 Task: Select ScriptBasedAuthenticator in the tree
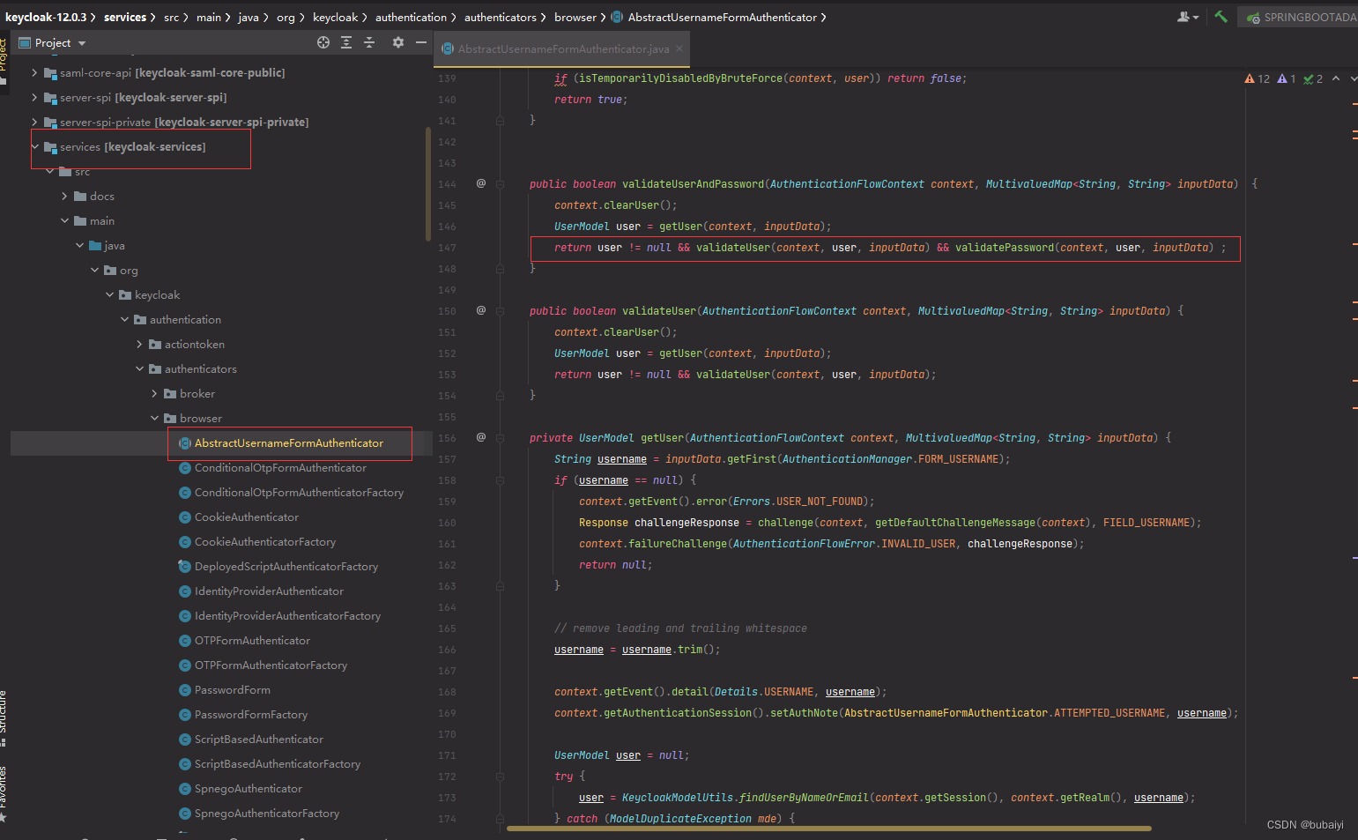coord(259,740)
